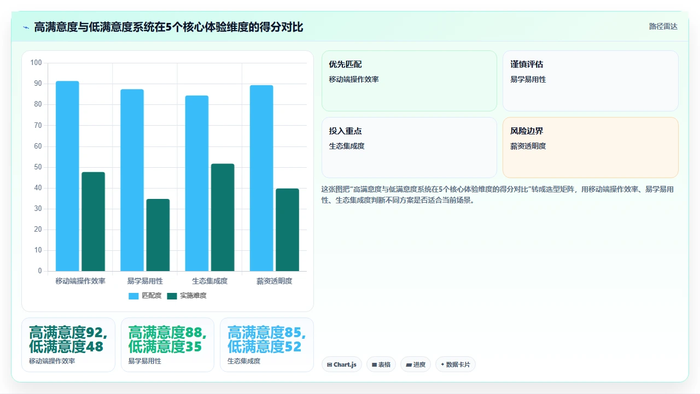Click the blue 匹配度 bar for 易学易用性
Image resolution: width=700 pixels, height=394 pixels.
pos(132,180)
